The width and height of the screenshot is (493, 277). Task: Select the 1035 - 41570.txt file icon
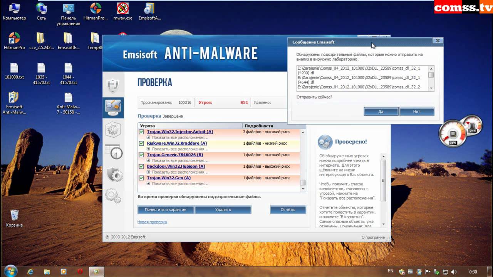click(x=41, y=73)
